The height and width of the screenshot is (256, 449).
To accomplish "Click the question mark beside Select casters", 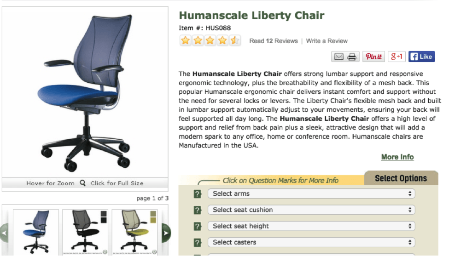I will coord(198,243).
